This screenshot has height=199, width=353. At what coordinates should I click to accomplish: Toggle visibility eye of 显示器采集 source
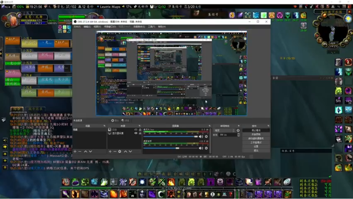pyautogui.click(x=136, y=133)
